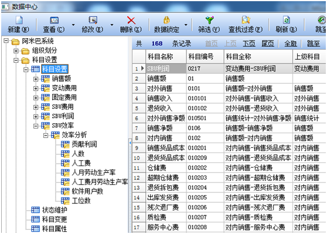The height and width of the screenshot is (234, 327).
Task: Click the red 删除 (Delete) X icon
Action: tap(131, 21)
